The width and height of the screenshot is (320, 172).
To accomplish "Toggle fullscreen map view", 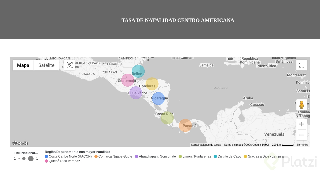I will click(302, 65).
